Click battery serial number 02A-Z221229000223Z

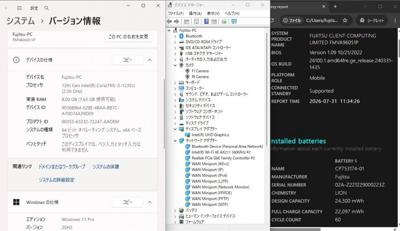[360, 185]
